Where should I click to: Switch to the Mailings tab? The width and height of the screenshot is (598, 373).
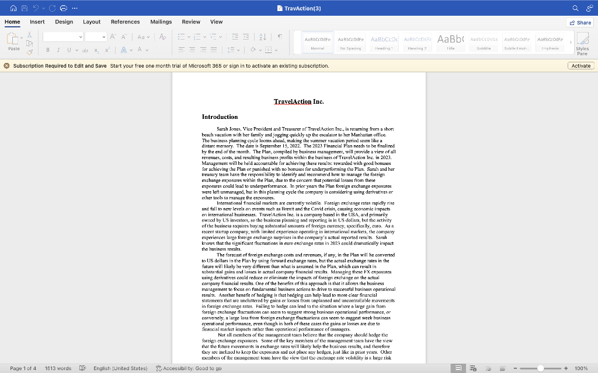pos(161,21)
